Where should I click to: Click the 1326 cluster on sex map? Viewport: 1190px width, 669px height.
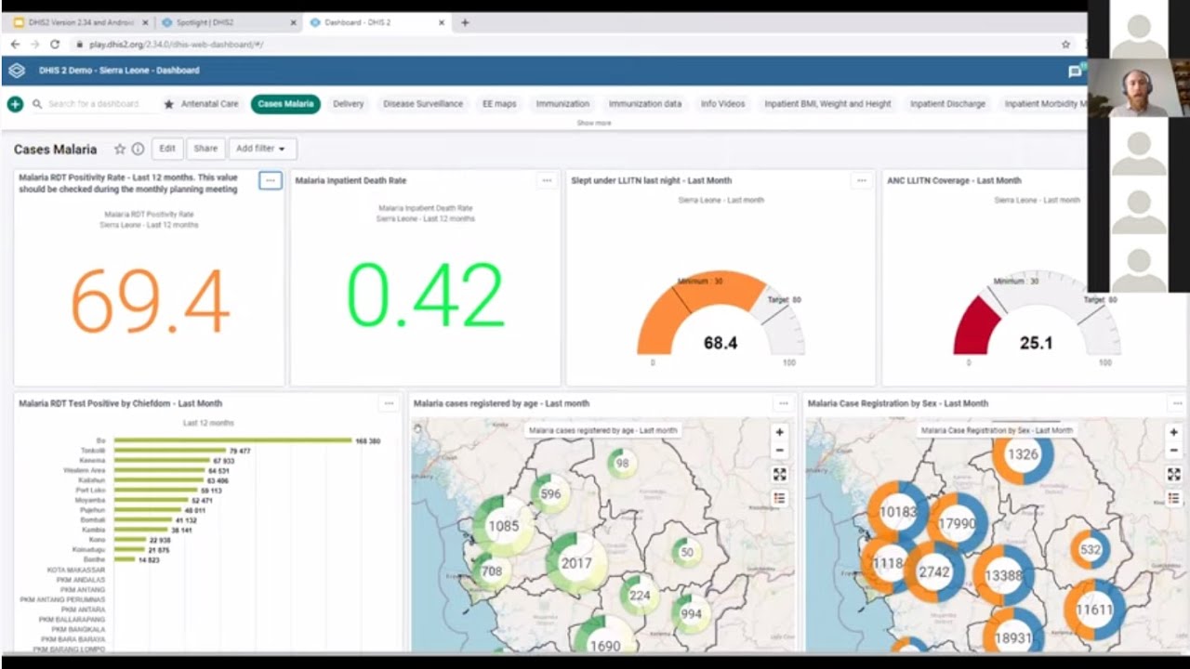point(1023,454)
